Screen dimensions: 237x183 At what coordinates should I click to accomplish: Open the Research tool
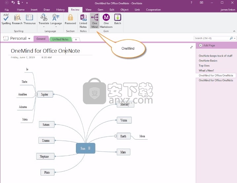[17, 19]
